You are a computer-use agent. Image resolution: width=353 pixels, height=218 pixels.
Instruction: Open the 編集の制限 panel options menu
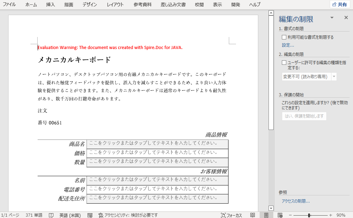[331, 17]
